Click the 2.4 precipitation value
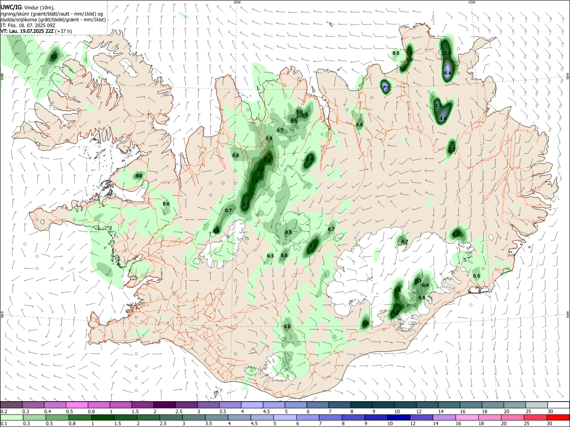The image size is (570, 427). click(310, 159)
